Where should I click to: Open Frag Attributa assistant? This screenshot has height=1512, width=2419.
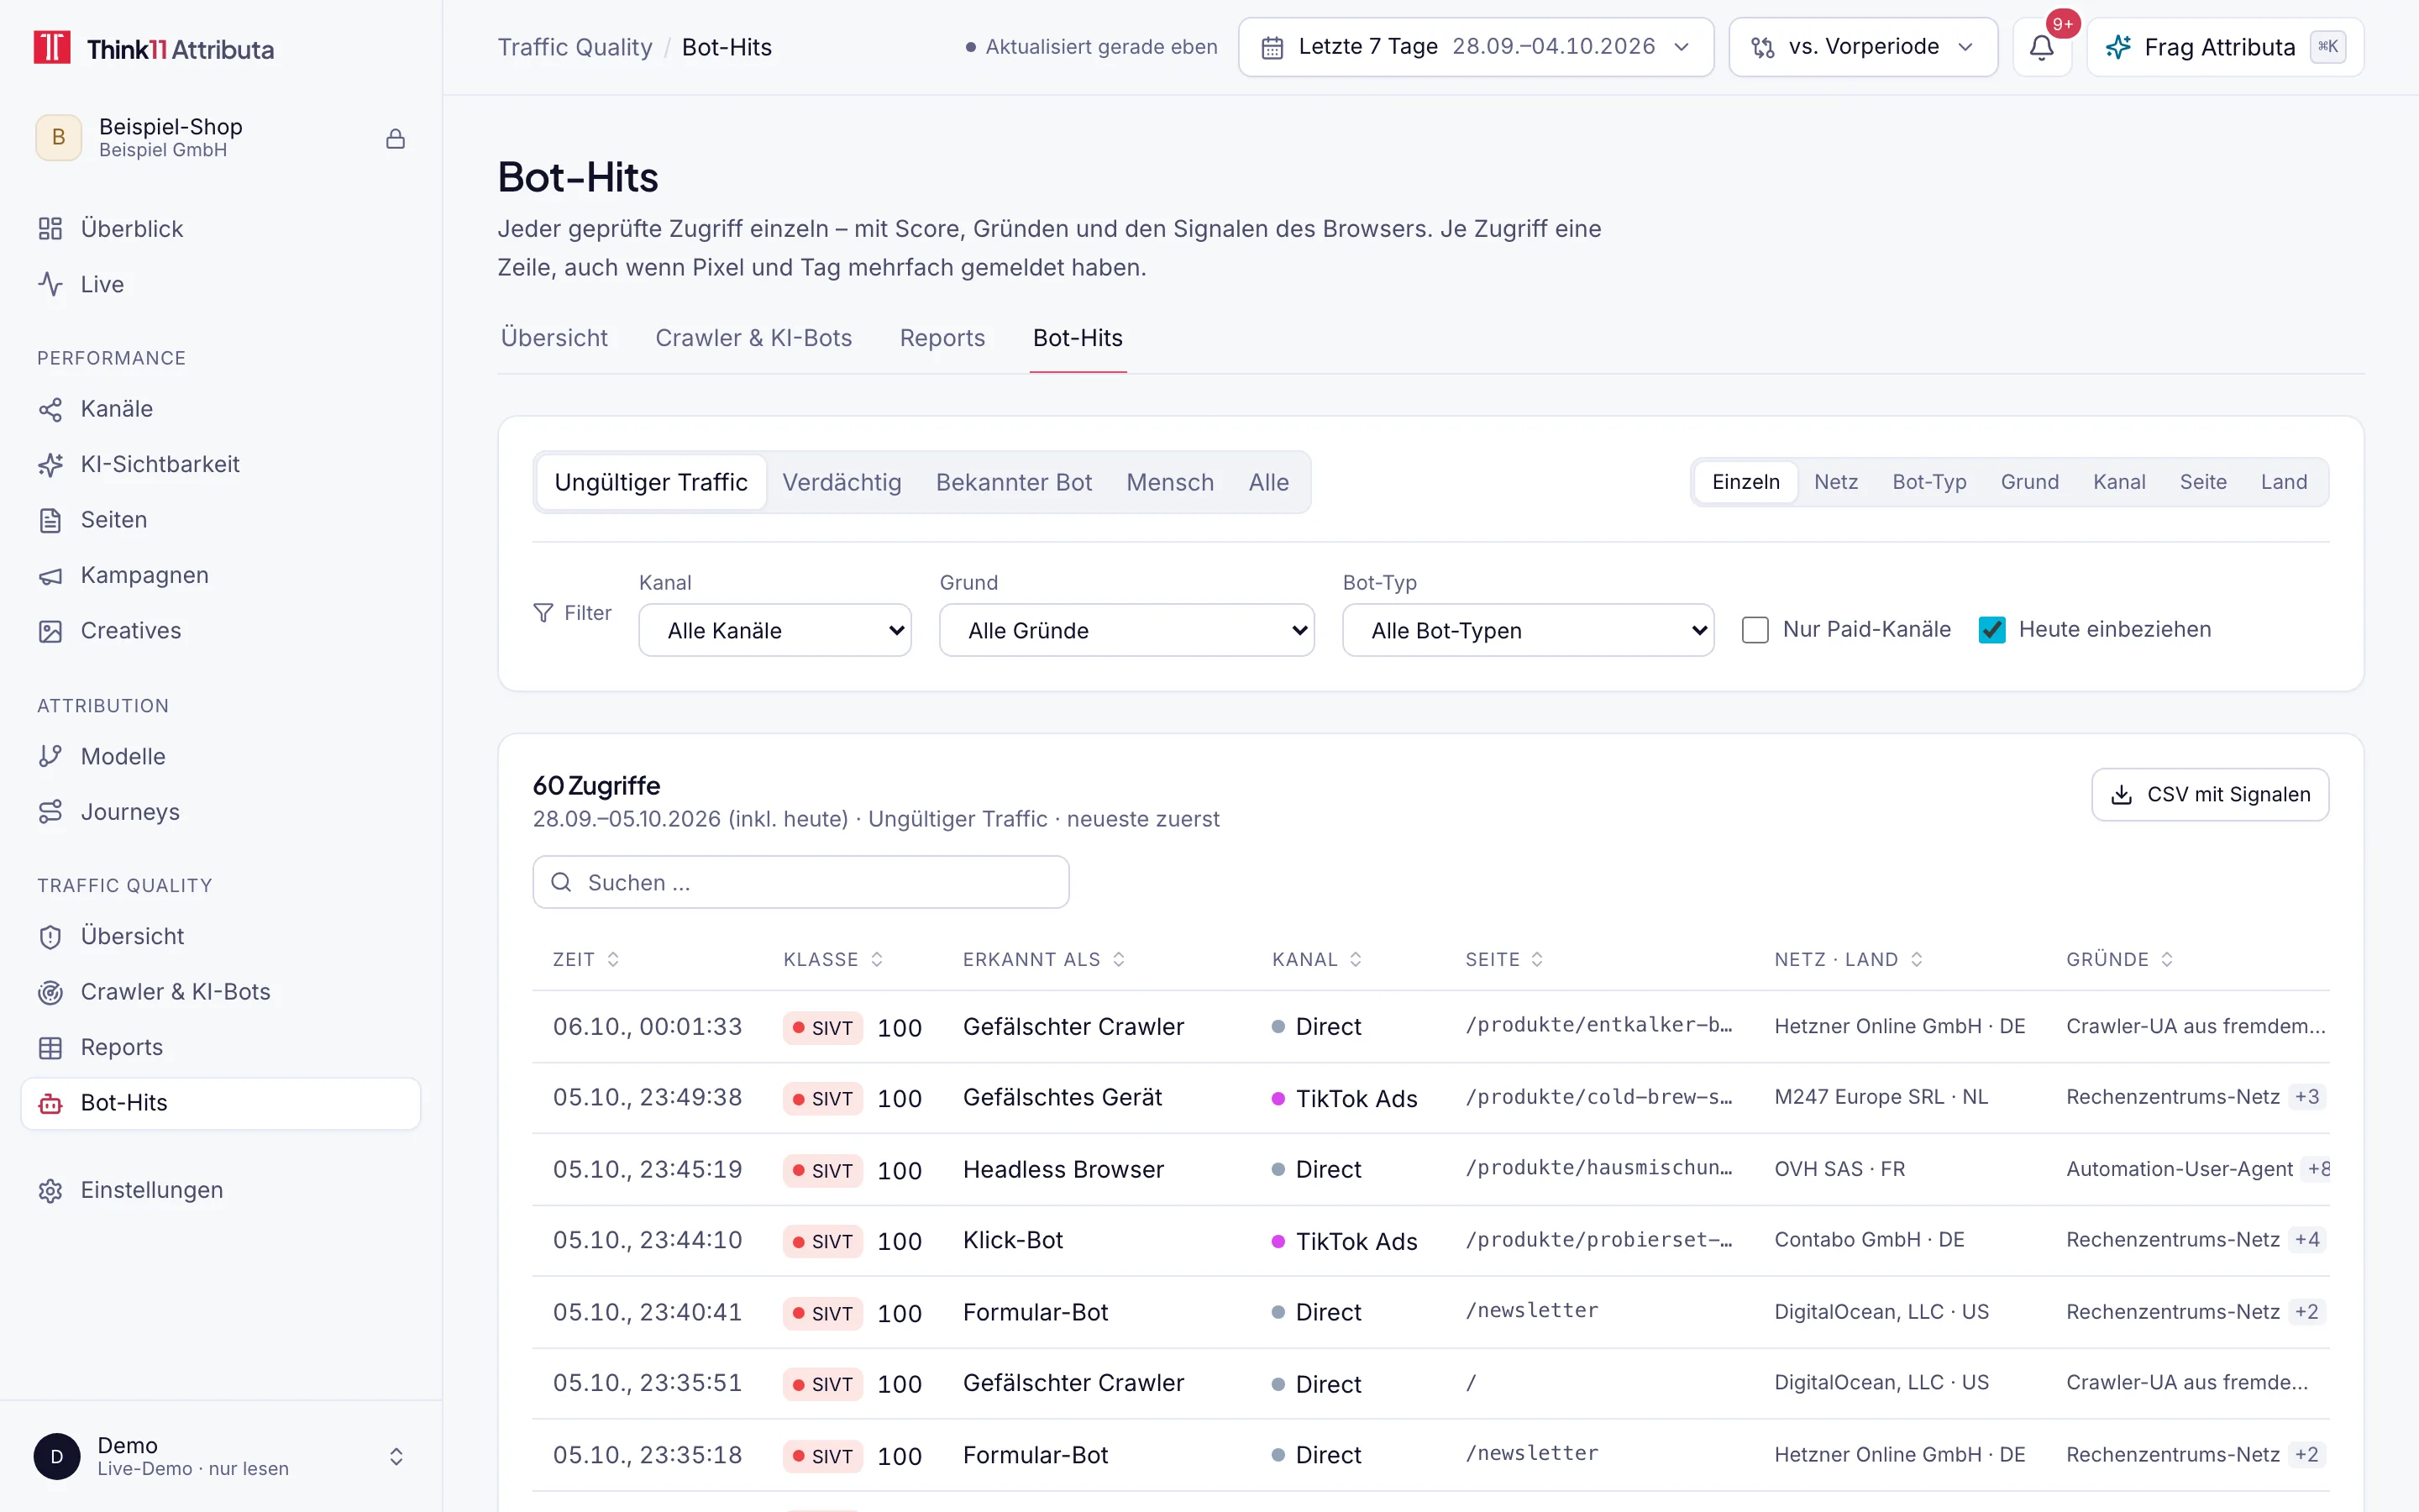pyautogui.click(x=2225, y=47)
